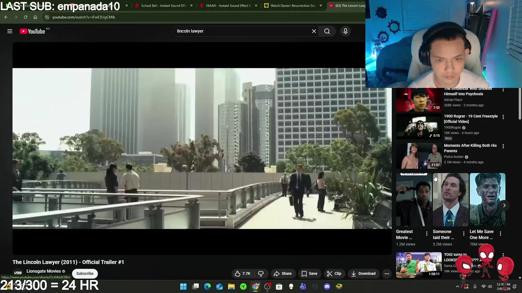Reload the page using refresh icon
The image size is (522, 293).
pos(25,17)
